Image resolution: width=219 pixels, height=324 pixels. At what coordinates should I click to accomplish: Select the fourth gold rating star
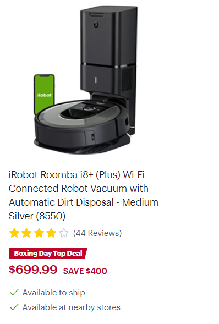[x=51, y=233]
